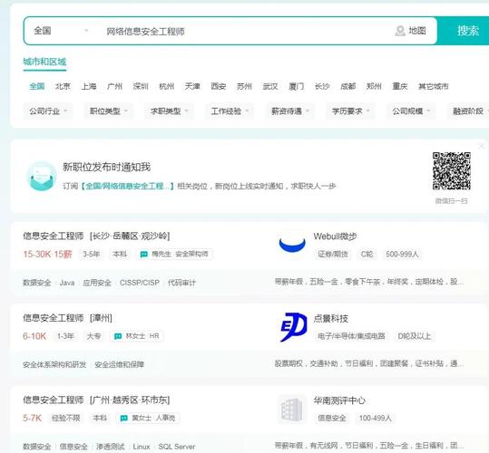Filter by city 广州

coord(114,86)
